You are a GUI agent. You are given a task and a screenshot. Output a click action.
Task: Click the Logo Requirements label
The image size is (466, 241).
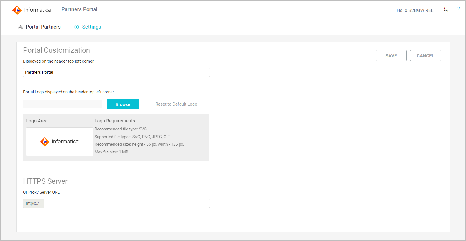coord(115,121)
